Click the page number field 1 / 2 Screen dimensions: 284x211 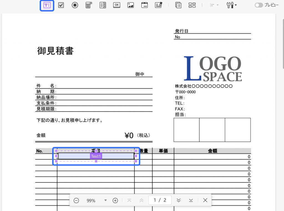tap(160, 200)
